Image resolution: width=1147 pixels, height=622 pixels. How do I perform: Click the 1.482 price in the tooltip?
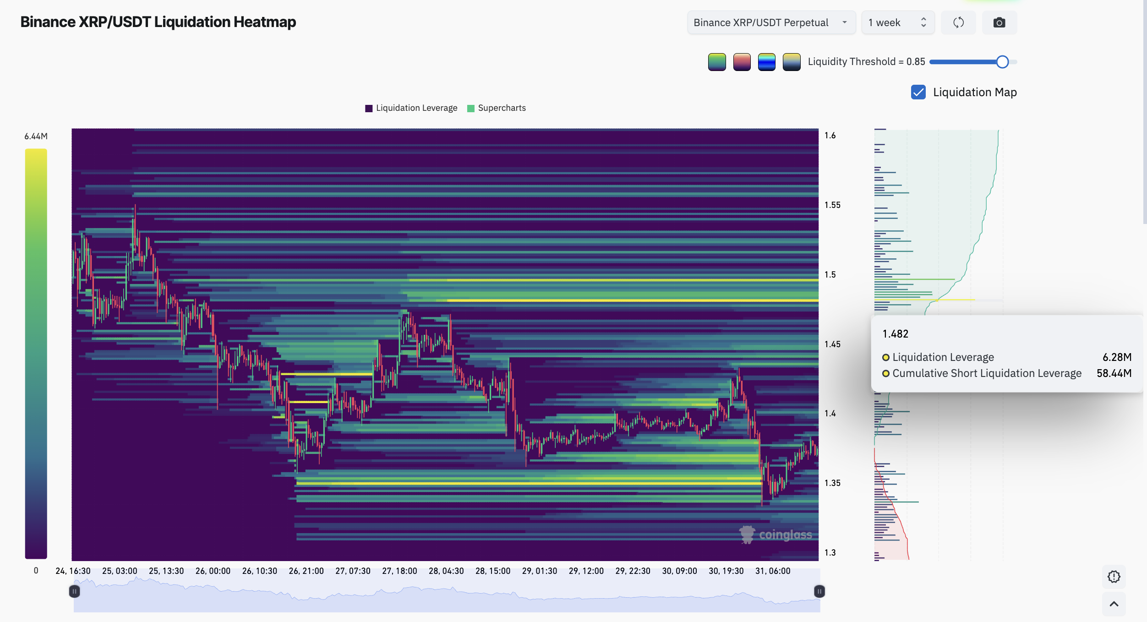895,334
